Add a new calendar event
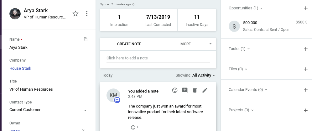 click(x=306, y=90)
